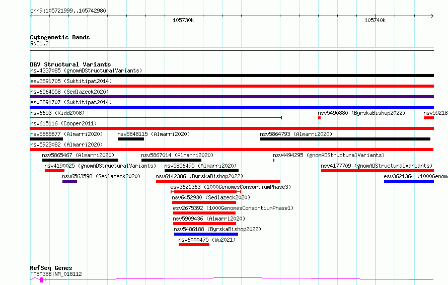Click the red nsv4177709 variant bar
Viewport: 448px width, 285px height.
pyautogui.click(x=378, y=171)
